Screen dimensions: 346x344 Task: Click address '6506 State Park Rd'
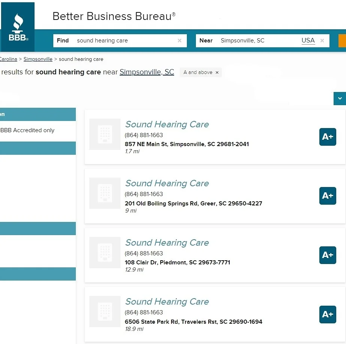coord(193,322)
